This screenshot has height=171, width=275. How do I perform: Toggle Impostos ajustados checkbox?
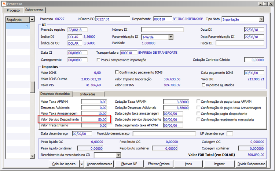click(x=203, y=85)
